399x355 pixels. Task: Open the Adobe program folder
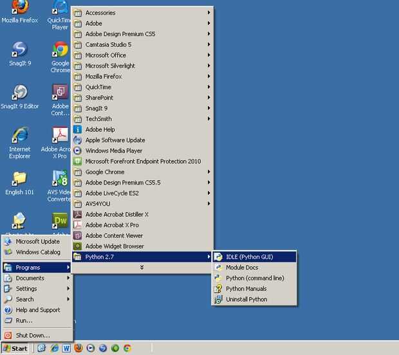[142, 23]
